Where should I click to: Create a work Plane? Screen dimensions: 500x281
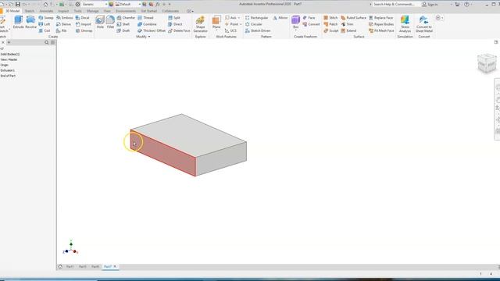click(x=216, y=22)
